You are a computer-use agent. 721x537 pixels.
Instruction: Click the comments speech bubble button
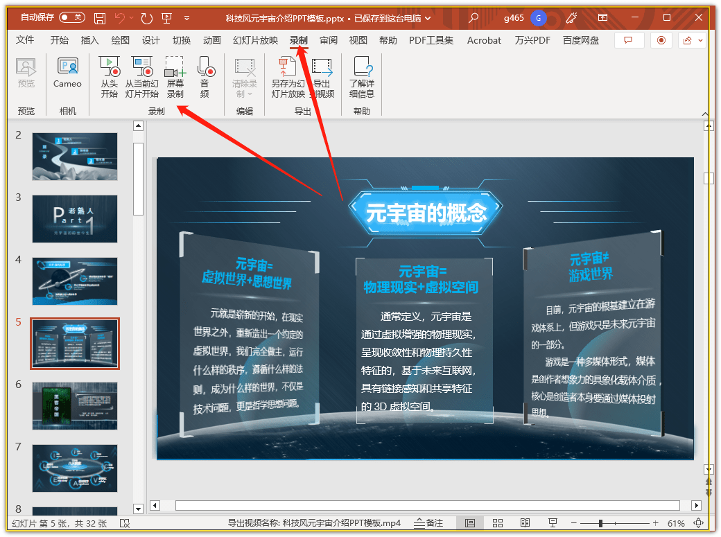(628, 40)
